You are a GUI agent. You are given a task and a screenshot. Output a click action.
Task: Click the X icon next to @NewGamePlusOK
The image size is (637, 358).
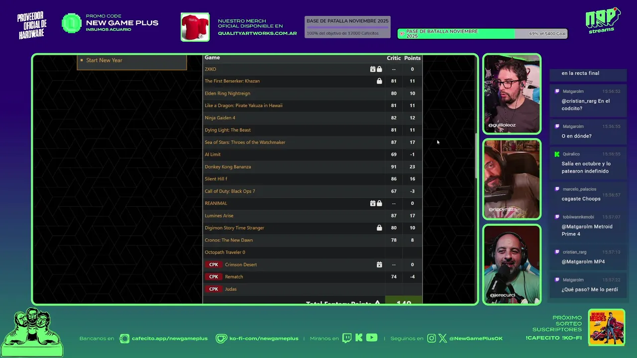pos(442,339)
